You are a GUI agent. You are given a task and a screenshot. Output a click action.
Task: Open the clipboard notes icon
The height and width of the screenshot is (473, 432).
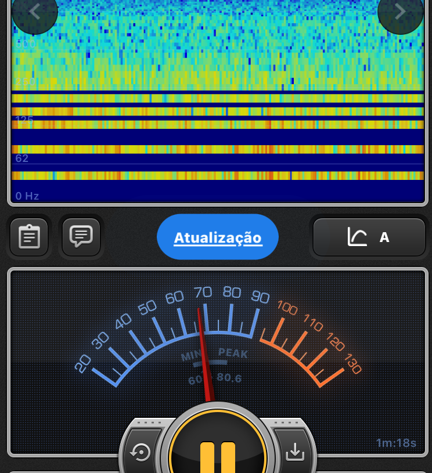pyautogui.click(x=29, y=237)
